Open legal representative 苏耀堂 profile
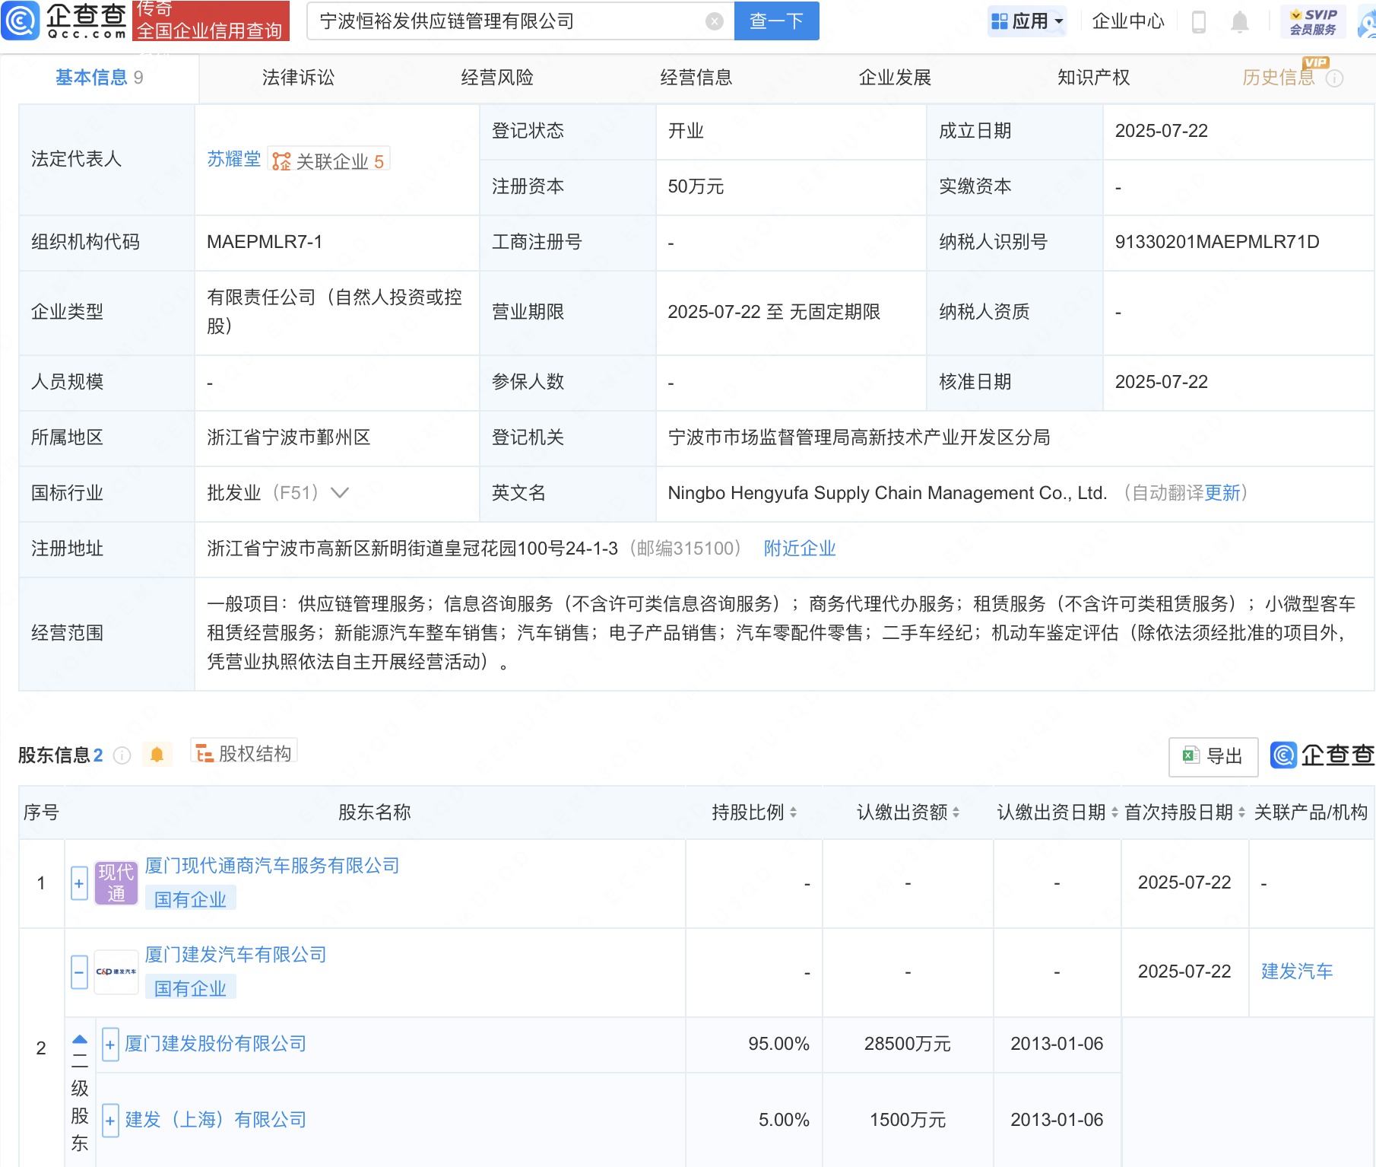 click(x=233, y=159)
